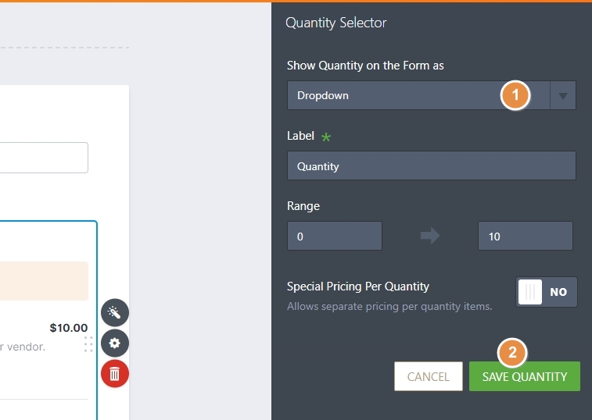The width and height of the screenshot is (592, 420).
Task: Click the light orange banner in product card
Action: pos(43,281)
